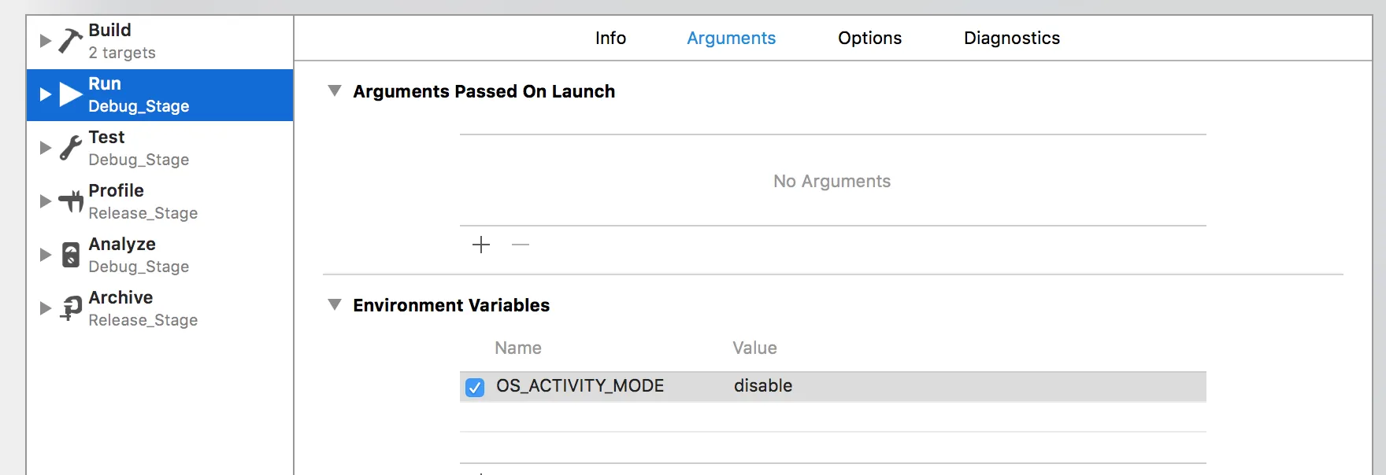Click the 'disable' value field
1386x475 pixels.
click(x=763, y=386)
